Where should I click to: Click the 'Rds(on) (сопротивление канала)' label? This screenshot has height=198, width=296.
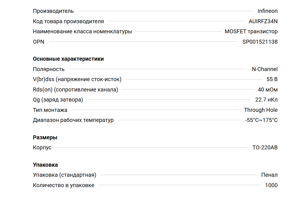click(x=75, y=90)
